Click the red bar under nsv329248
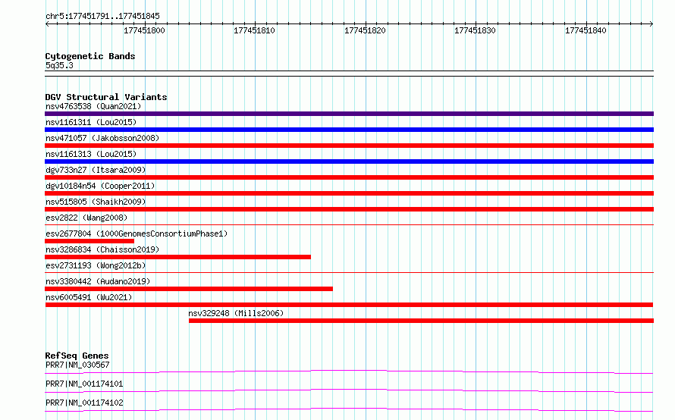 tap(421, 321)
